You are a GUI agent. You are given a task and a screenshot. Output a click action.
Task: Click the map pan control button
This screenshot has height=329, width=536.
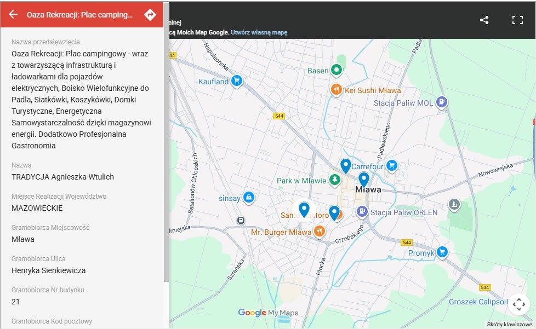(518, 304)
